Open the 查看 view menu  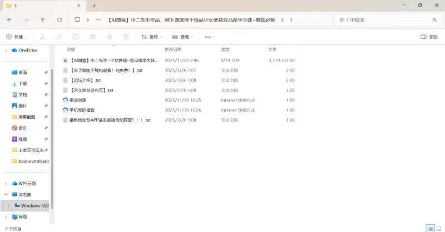click(183, 37)
